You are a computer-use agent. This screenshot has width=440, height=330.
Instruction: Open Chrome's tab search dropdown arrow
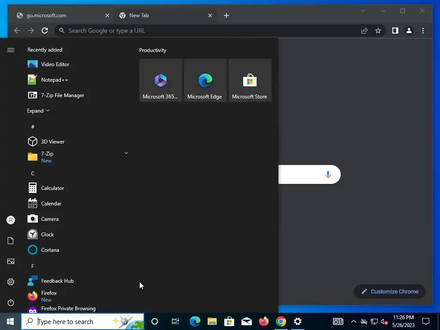[x=363, y=11]
